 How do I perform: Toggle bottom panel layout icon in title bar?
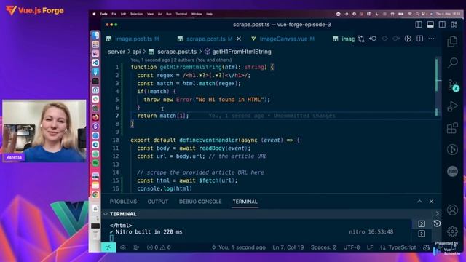[430, 25]
